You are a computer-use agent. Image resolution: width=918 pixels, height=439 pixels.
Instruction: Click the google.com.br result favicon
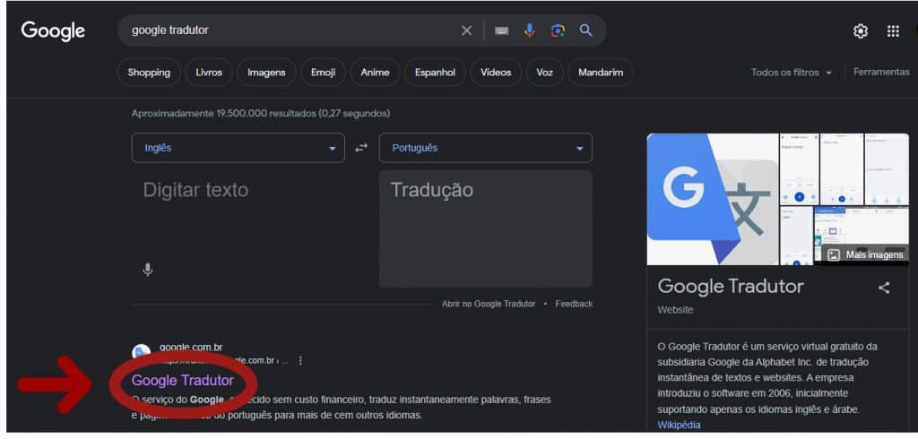141,352
